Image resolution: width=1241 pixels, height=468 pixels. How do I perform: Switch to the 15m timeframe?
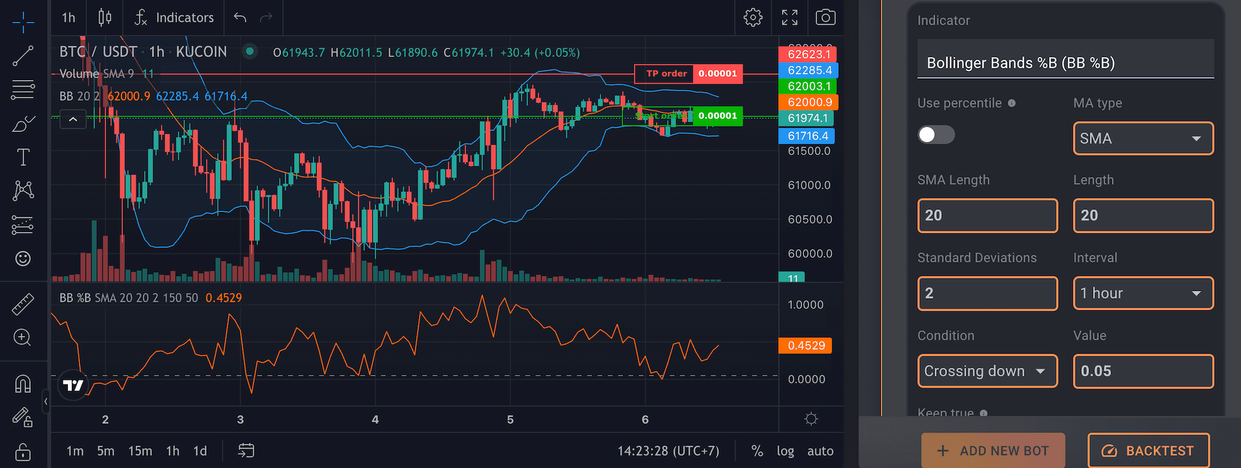(x=140, y=451)
